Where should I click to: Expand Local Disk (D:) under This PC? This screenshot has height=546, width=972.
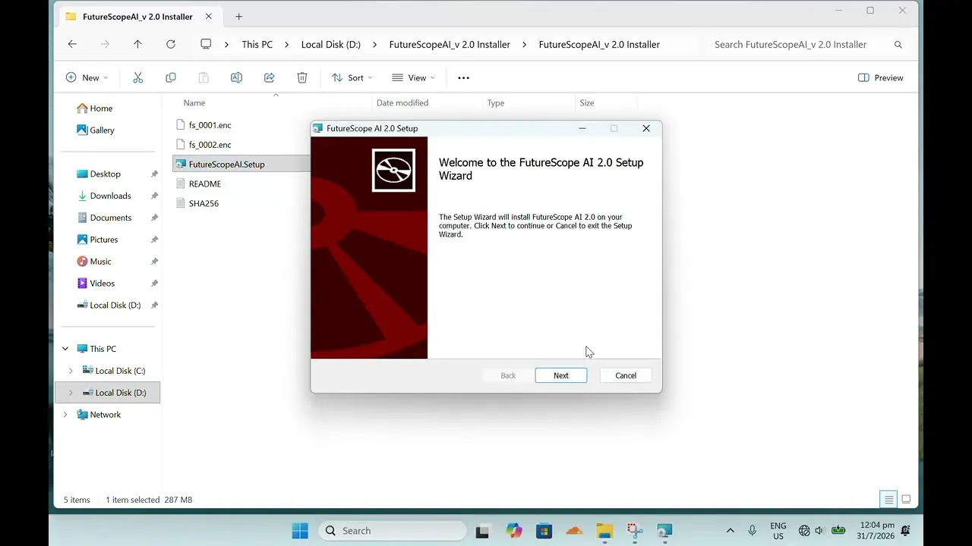pos(71,393)
